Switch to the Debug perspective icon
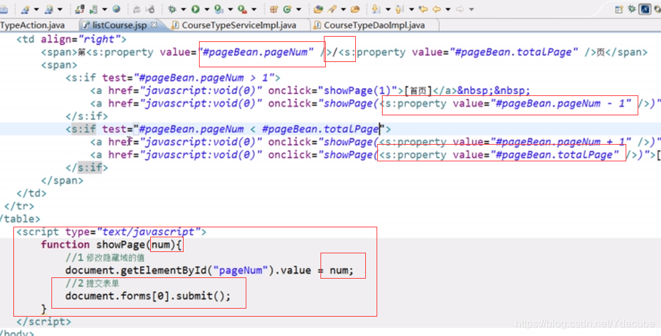Viewport: 661px width, 336px height. coord(632,9)
